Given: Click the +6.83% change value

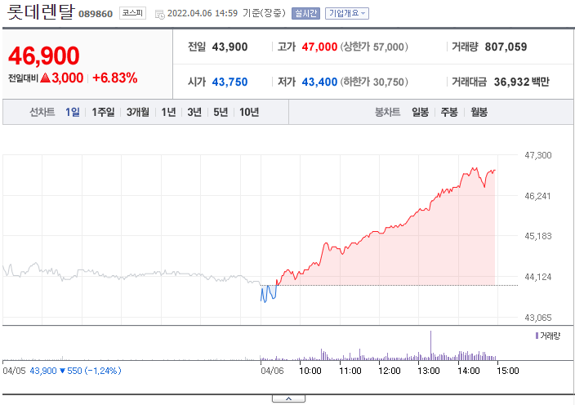Looking at the screenshot, I should 115,78.
